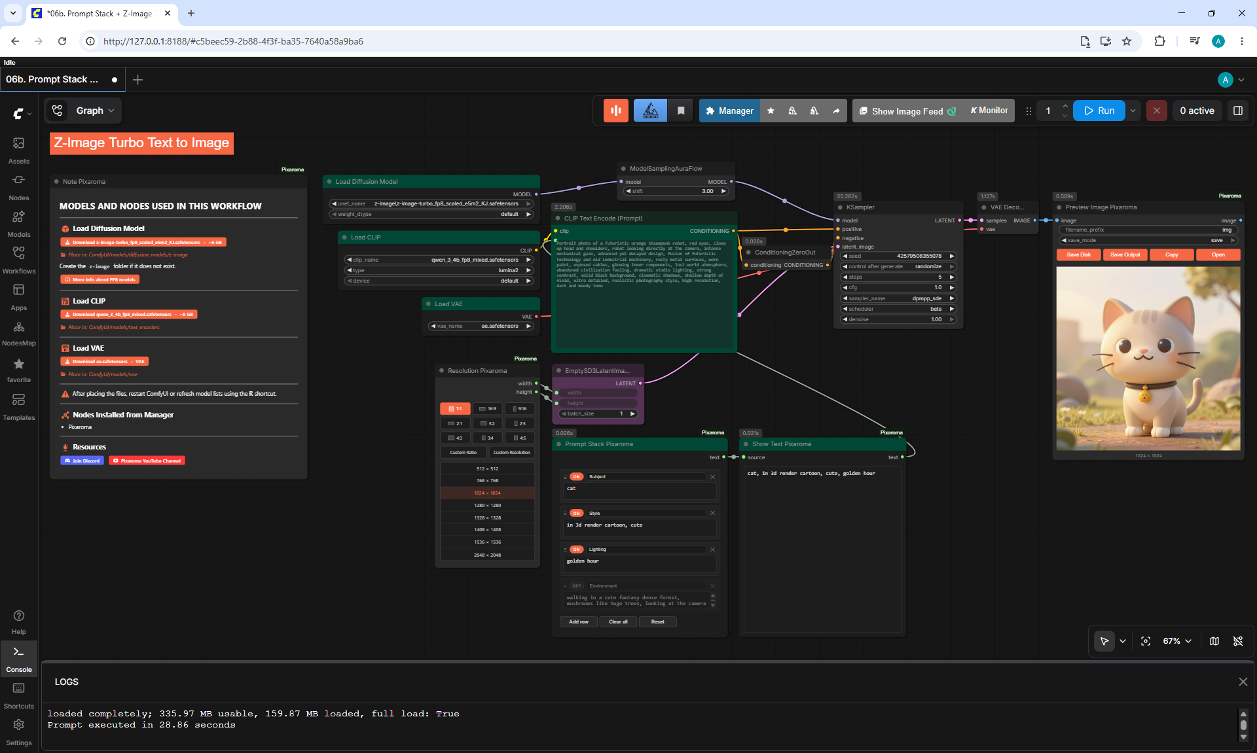Choose the 768 × 768 resolution entry
Screen dimensions: 1257x753
(x=488, y=481)
